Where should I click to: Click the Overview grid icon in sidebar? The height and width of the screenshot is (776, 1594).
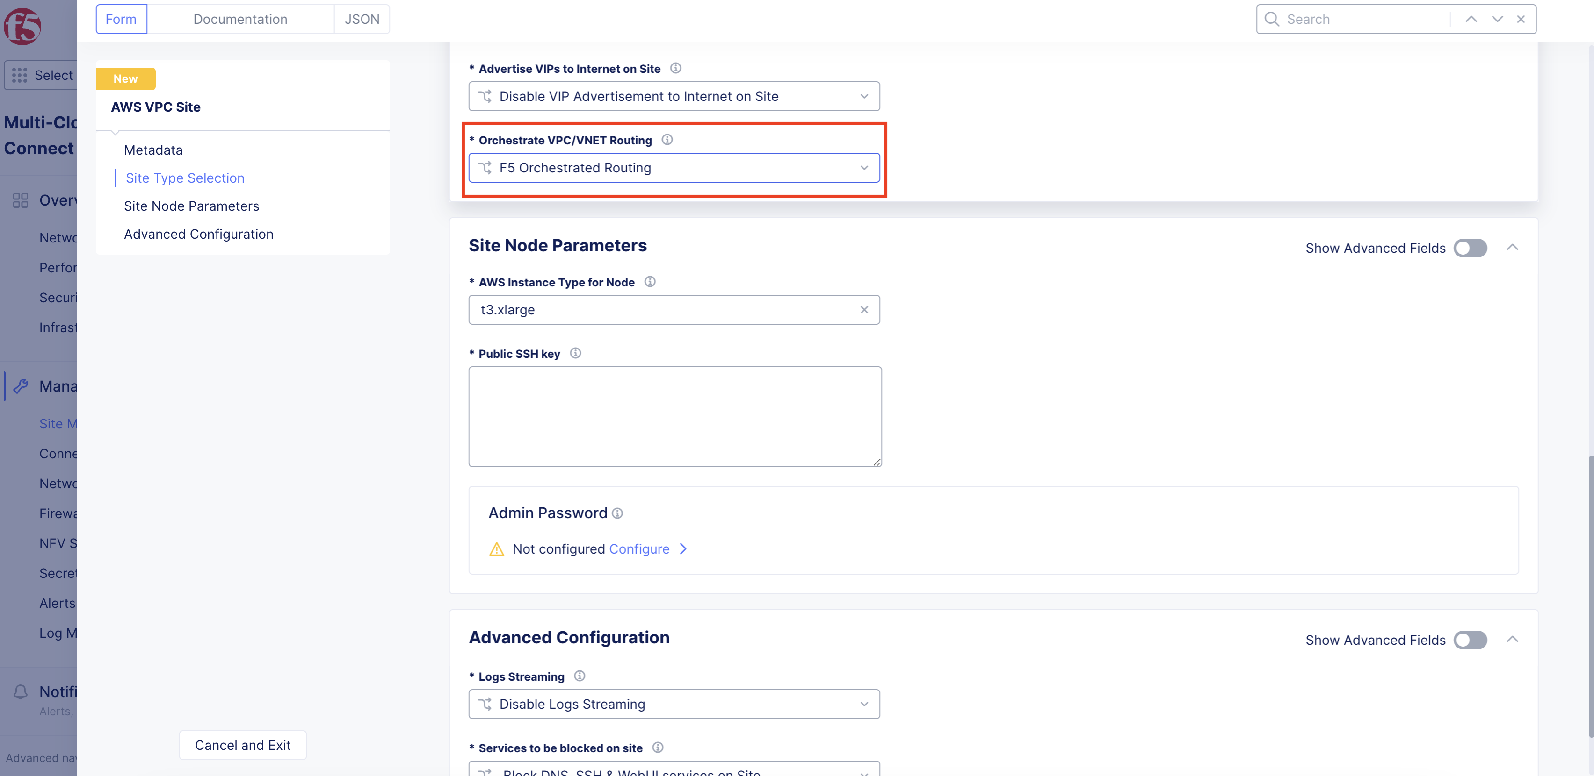click(x=21, y=199)
